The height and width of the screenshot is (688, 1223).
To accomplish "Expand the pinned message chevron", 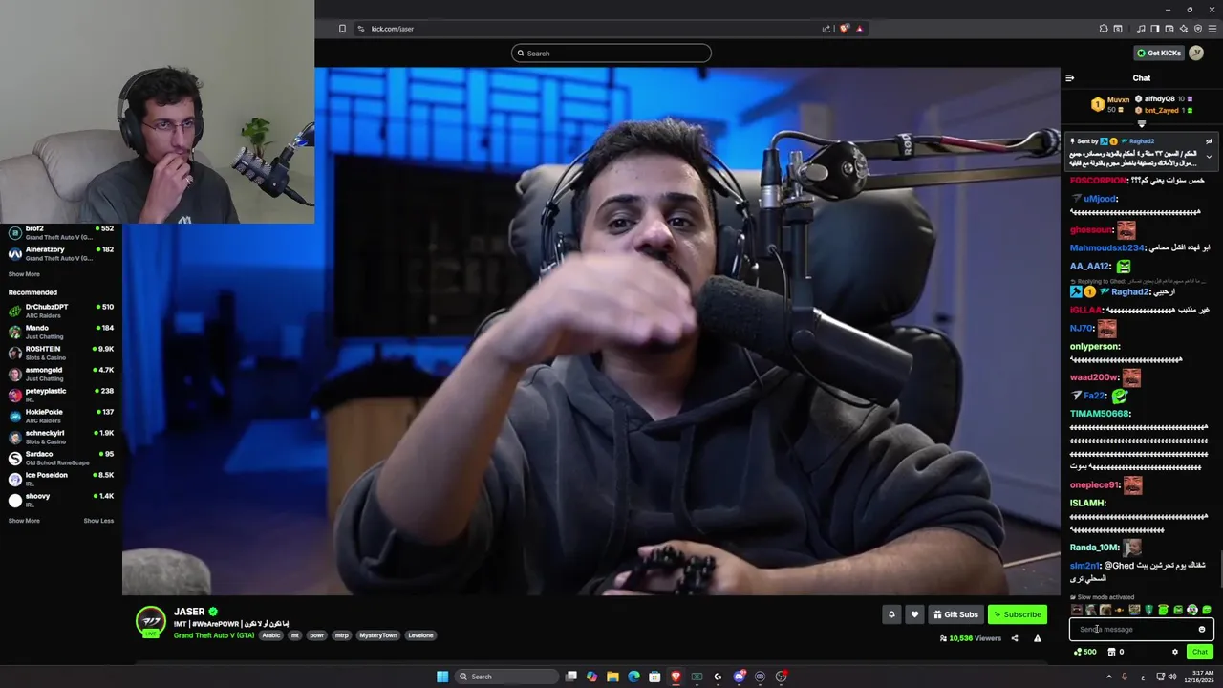I will [x=1209, y=157].
